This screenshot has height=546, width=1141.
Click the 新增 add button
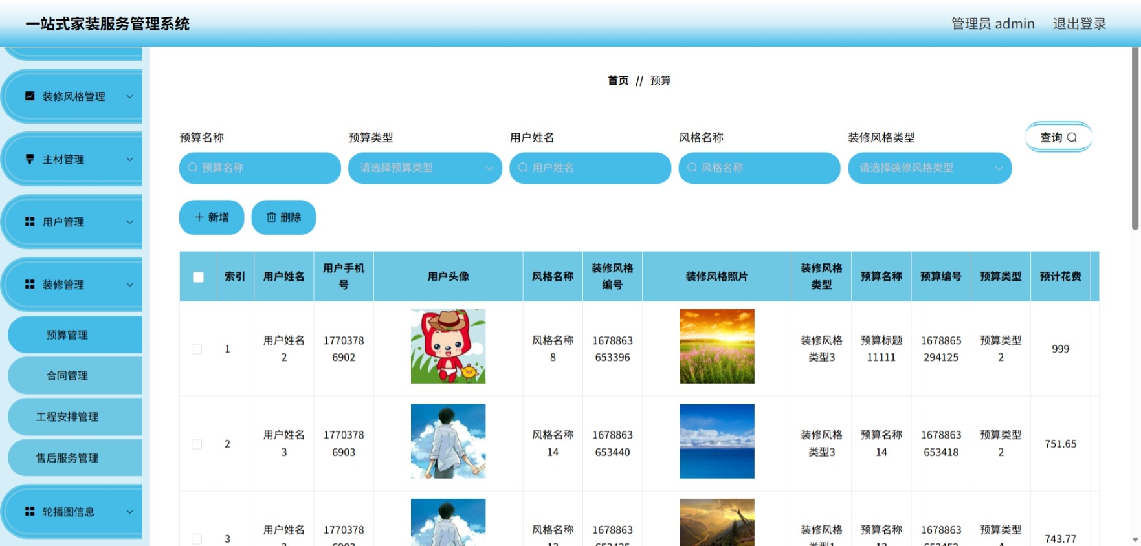coord(212,217)
